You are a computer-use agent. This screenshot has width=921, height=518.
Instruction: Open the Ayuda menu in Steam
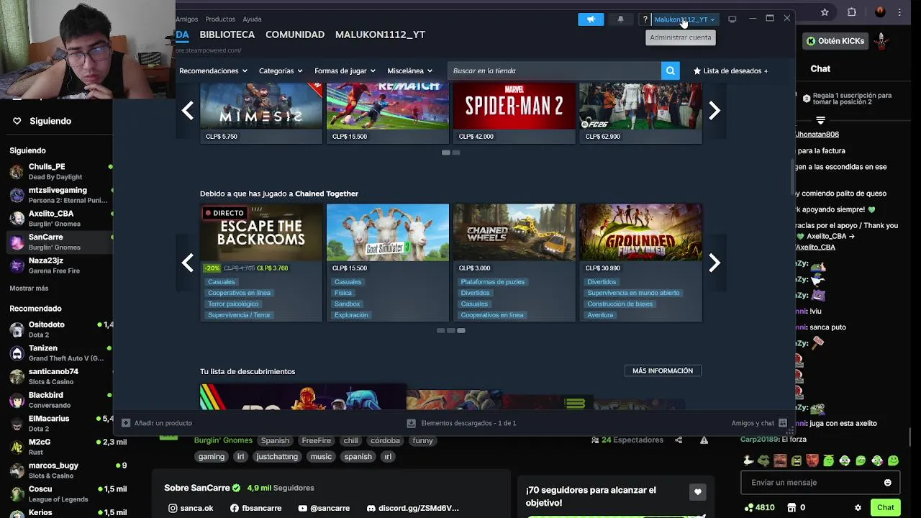point(252,19)
